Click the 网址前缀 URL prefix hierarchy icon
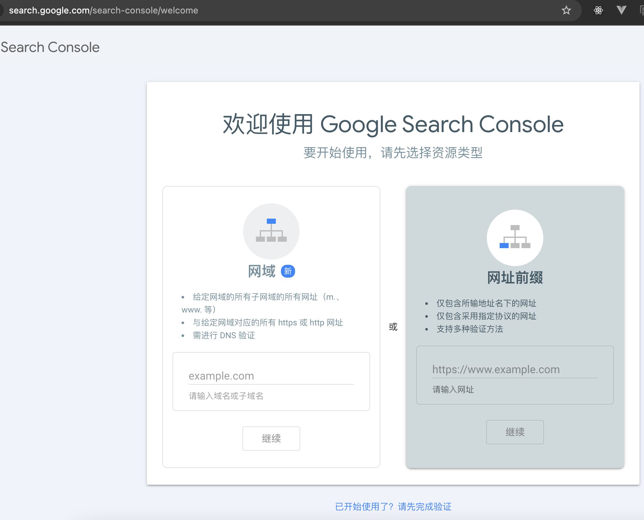Screen dimensions: 644x520 [515, 238]
